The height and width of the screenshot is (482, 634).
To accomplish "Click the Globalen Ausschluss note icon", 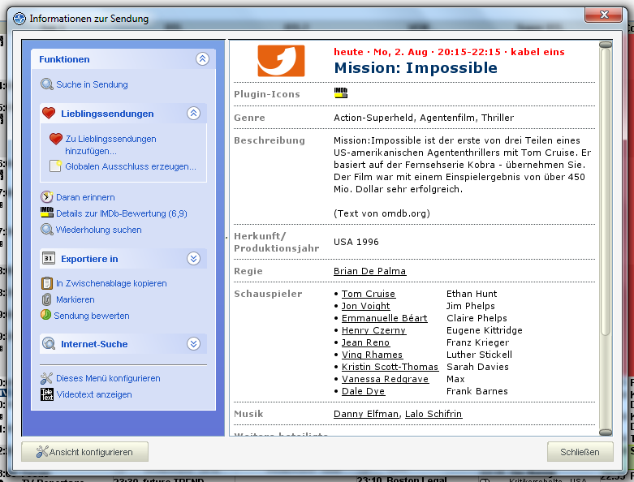I will (55, 166).
